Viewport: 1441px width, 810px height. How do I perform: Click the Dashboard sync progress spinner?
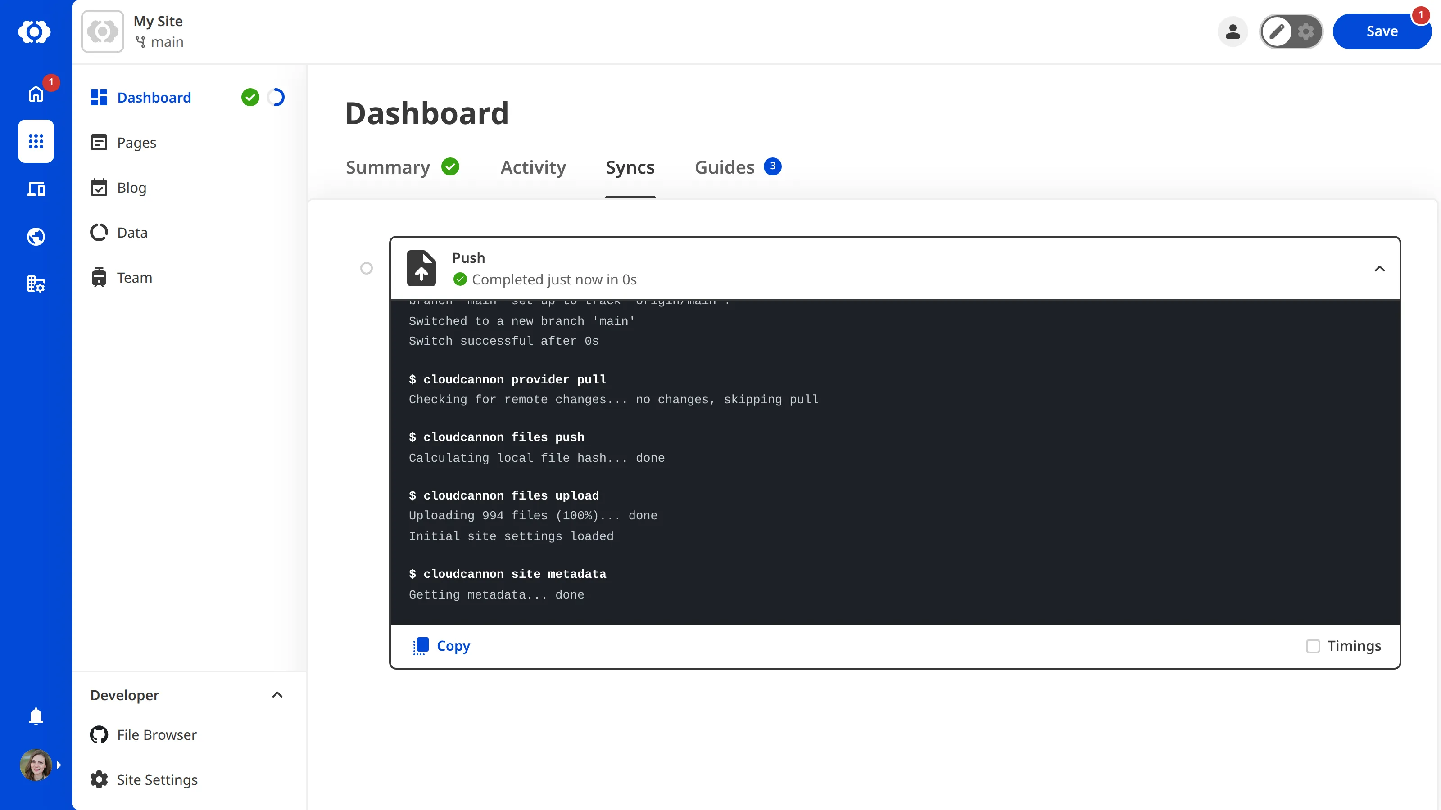(x=276, y=97)
